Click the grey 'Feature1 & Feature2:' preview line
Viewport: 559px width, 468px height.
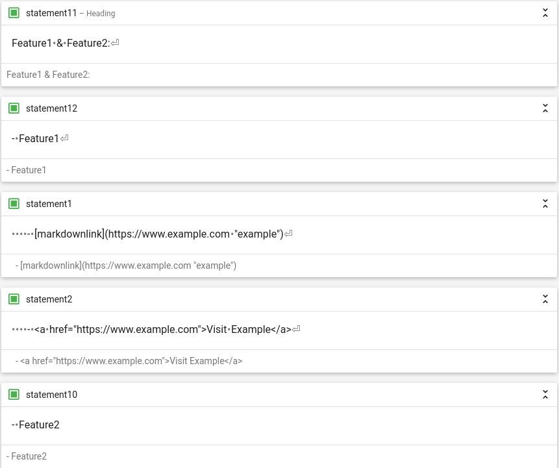click(x=48, y=75)
